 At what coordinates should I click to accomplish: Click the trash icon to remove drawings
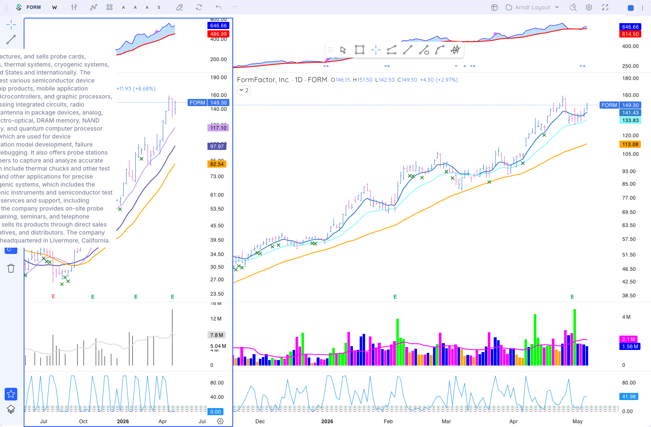click(x=11, y=268)
